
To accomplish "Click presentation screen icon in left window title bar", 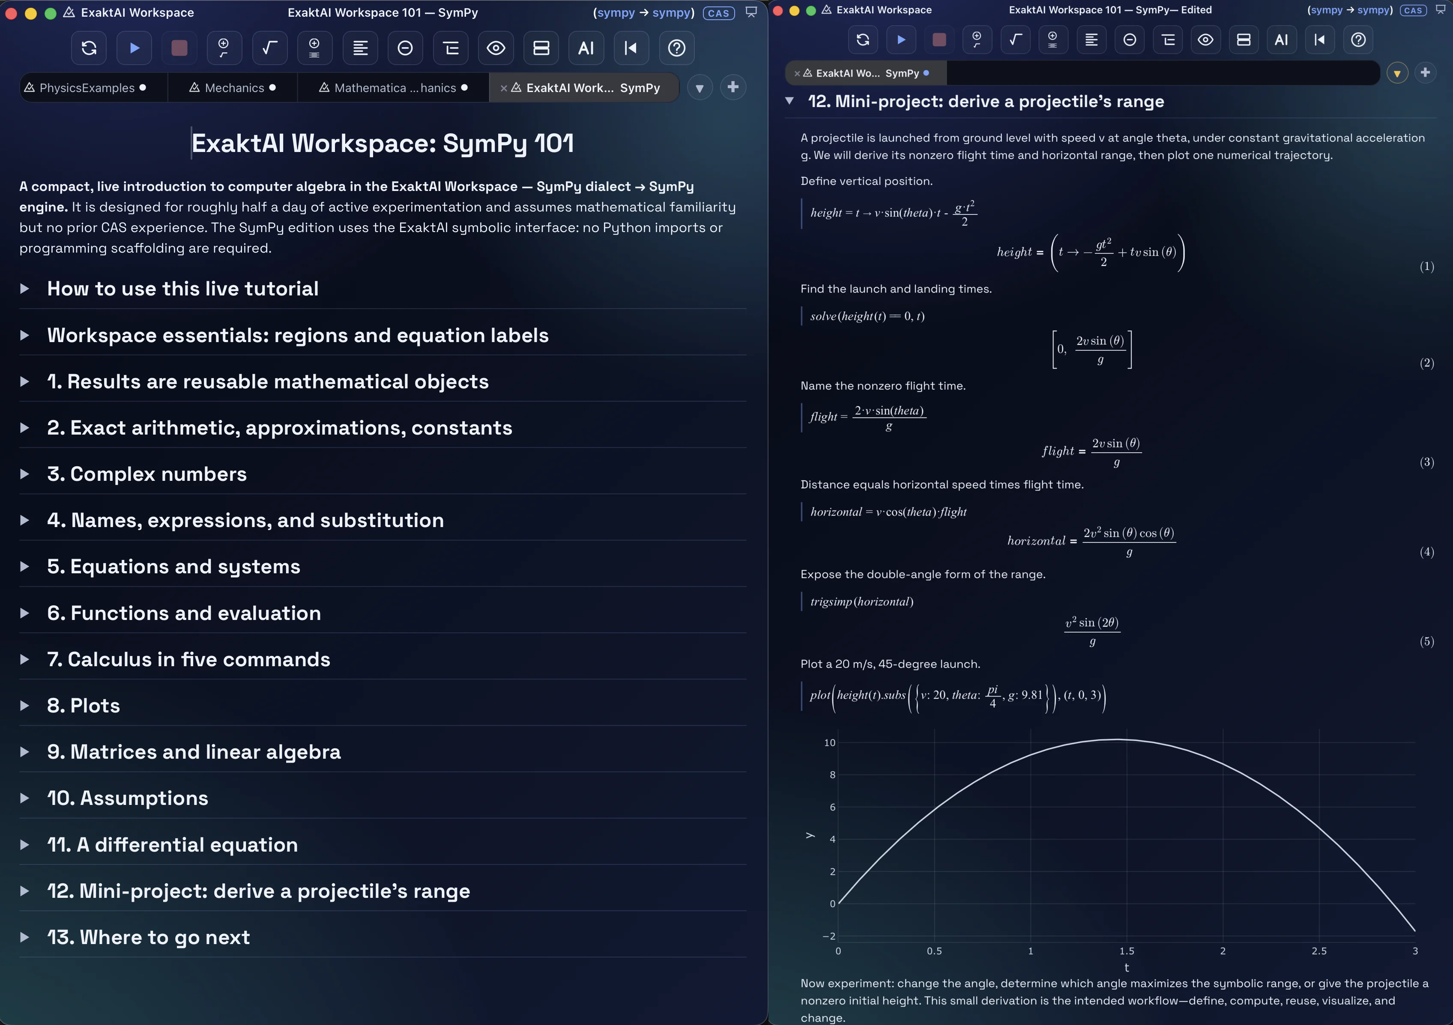I will click(751, 12).
